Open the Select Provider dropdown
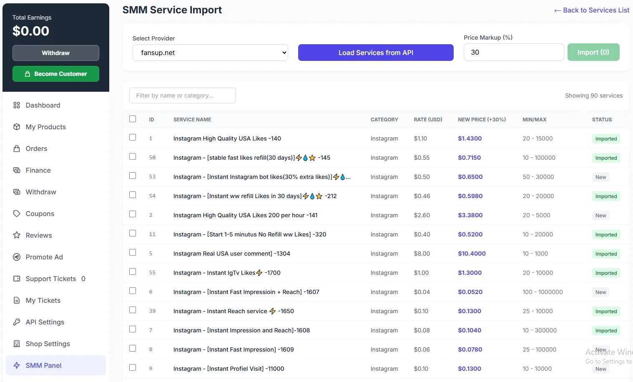Screen dimensions: 633x382 210,53
